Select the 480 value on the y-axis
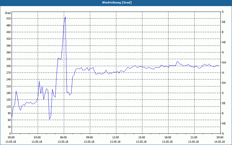This screenshot has width=232, height=145. pyautogui.click(x=8, y=26)
